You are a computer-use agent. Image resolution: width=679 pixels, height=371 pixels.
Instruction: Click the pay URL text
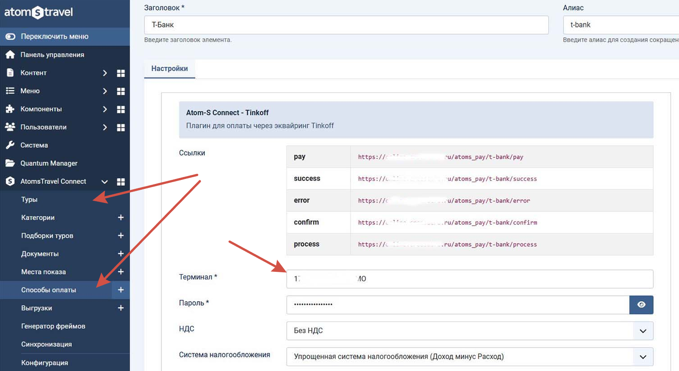pos(441,157)
